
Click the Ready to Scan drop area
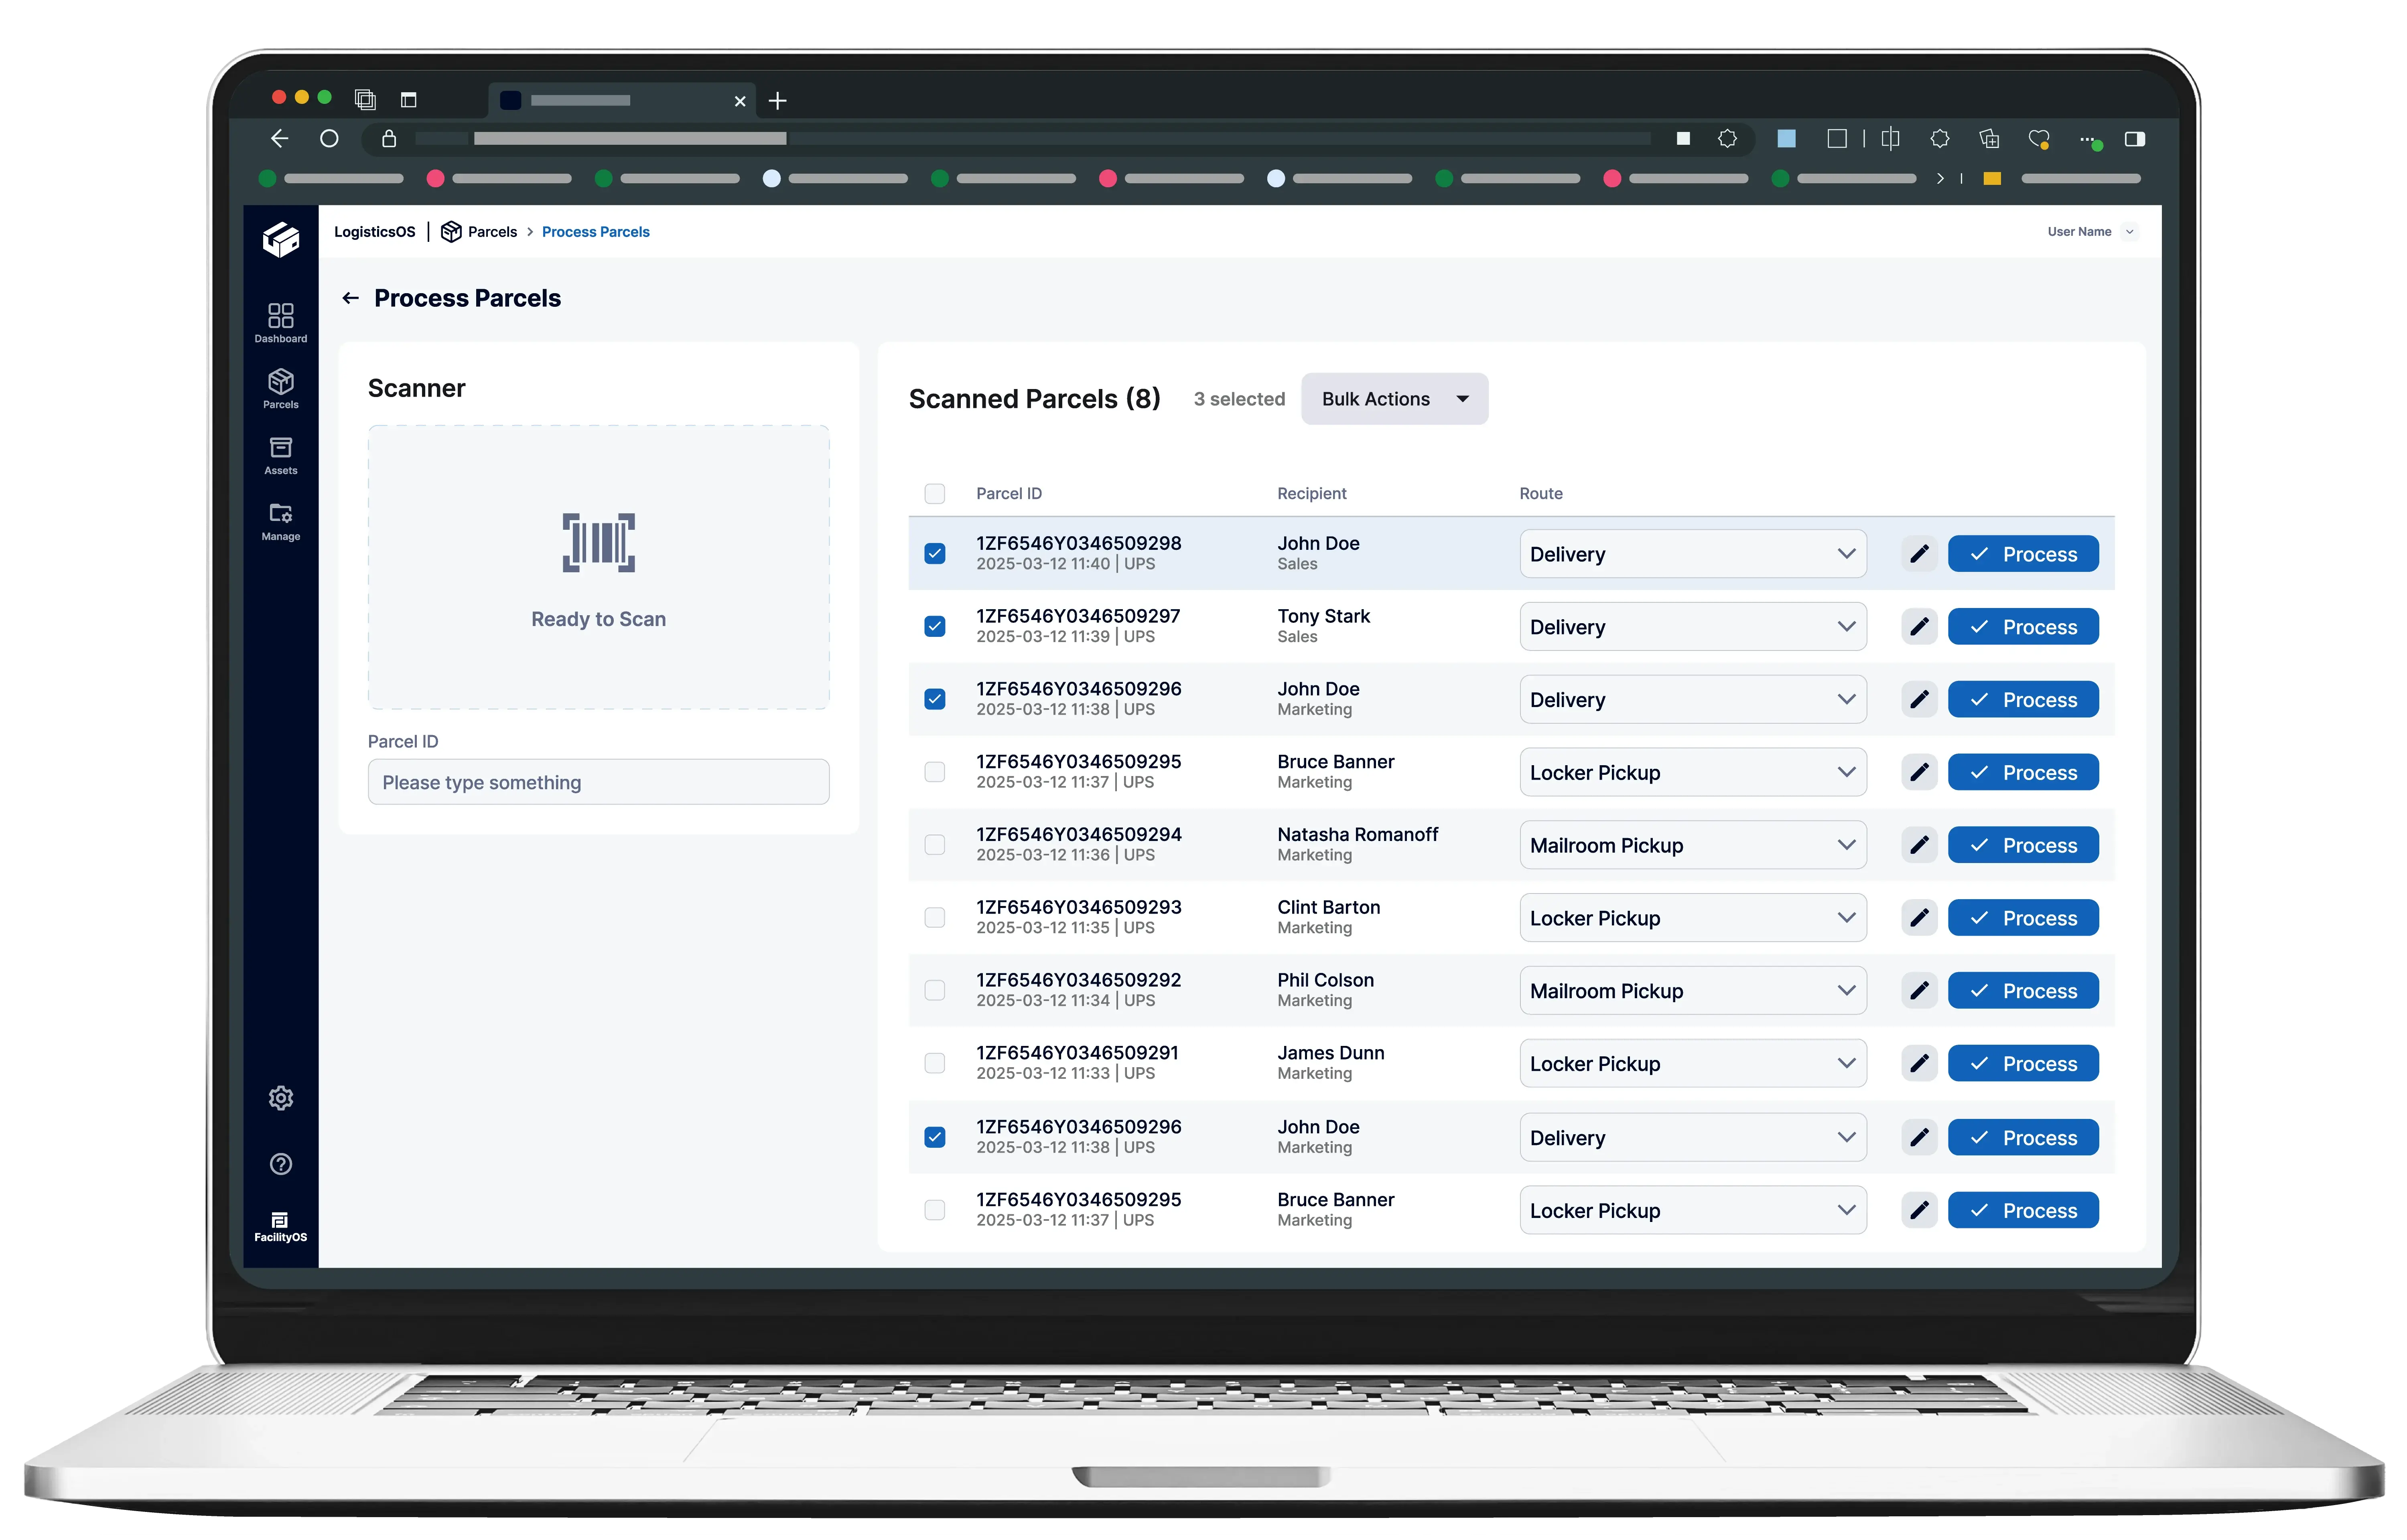[598, 567]
